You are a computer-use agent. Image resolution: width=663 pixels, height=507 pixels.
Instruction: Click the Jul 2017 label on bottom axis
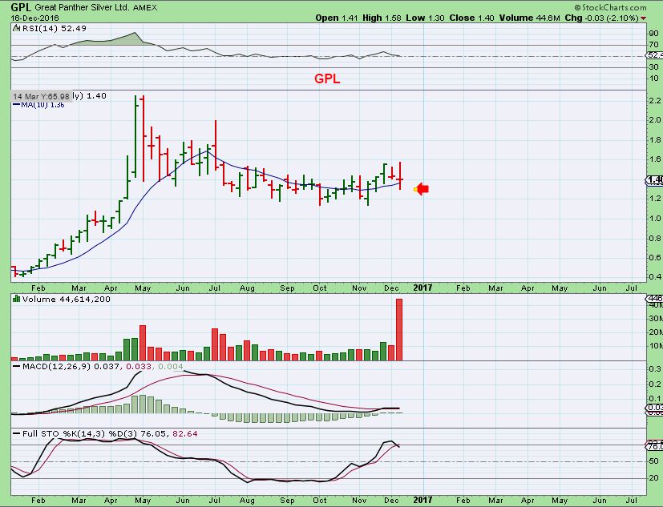tap(631, 501)
